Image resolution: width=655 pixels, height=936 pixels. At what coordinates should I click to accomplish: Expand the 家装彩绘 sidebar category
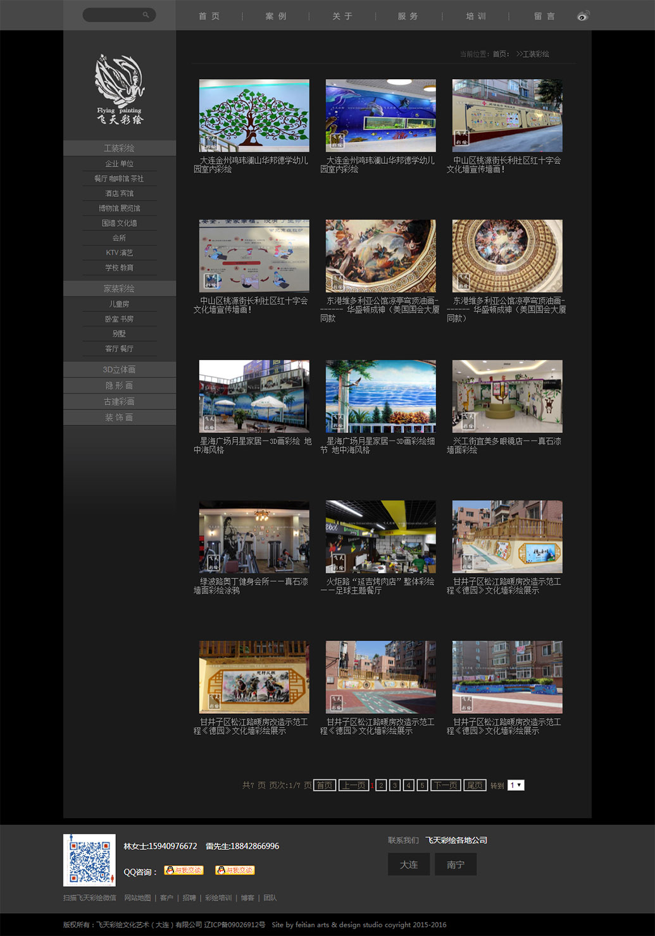coord(119,289)
